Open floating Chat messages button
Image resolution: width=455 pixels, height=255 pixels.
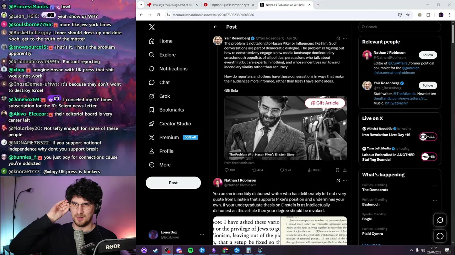(440, 236)
